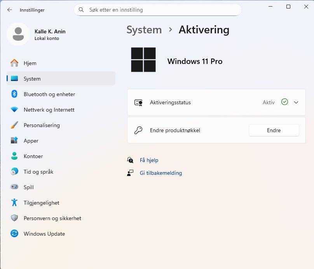Click the Få hjelp help icon
The height and width of the screenshot is (269, 314).
pyautogui.click(x=130, y=160)
